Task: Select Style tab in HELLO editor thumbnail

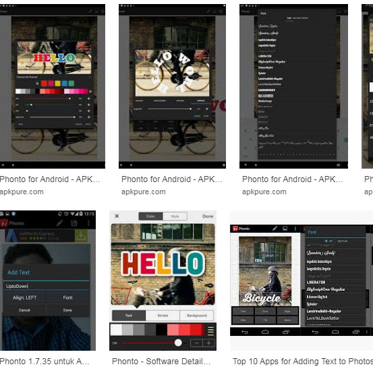Action: pyautogui.click(x=175, y=217)
